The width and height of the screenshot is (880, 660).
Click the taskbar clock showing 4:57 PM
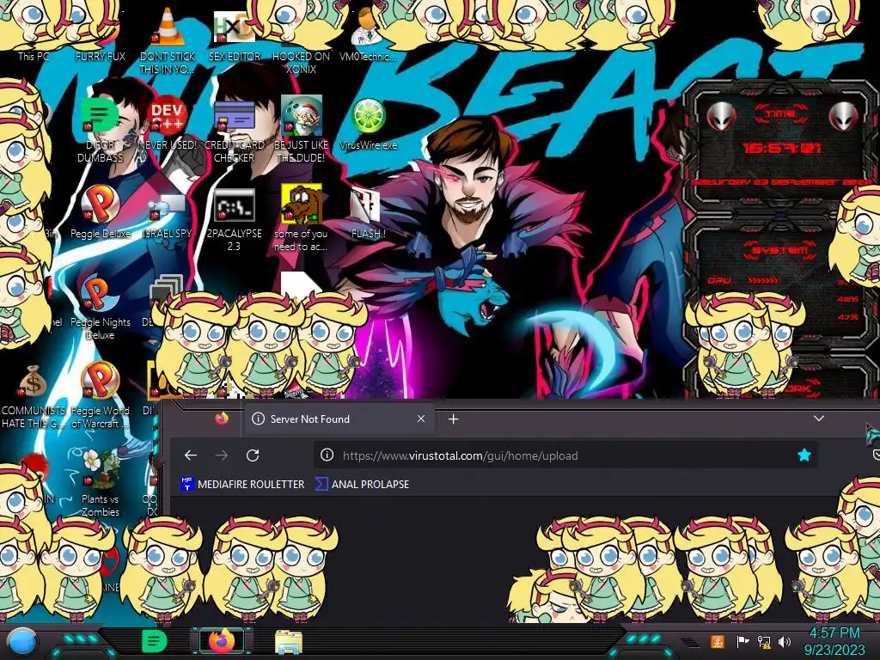834,641
